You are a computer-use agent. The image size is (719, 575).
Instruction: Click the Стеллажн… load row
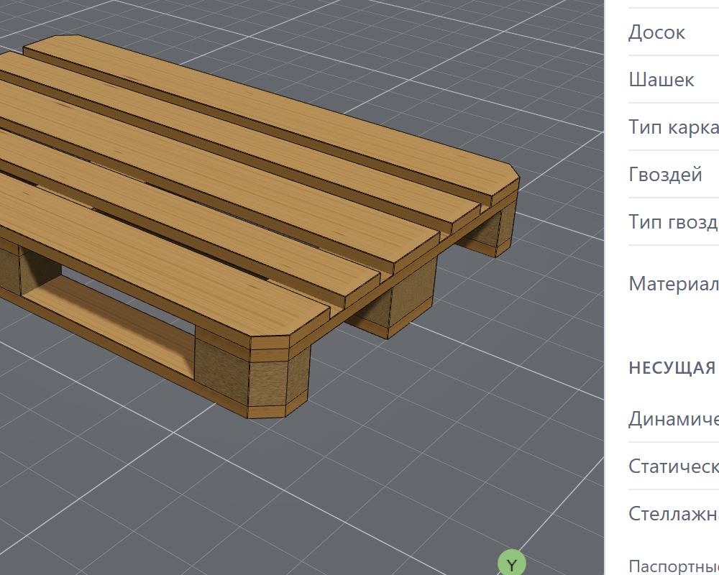click(x=674, y=514)
